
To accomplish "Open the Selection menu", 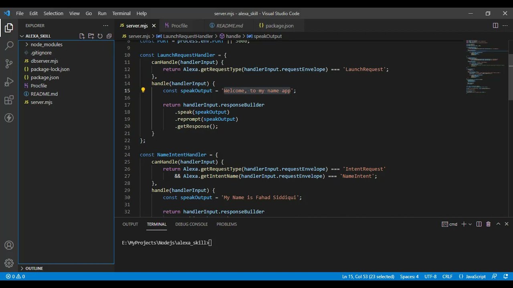I will coord(53,13).
